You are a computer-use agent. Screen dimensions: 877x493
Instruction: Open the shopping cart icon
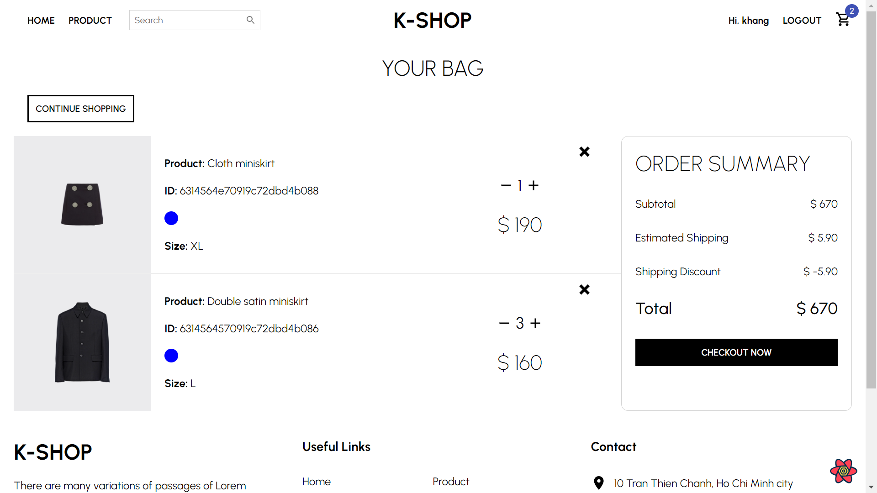[x=843, y=20]
